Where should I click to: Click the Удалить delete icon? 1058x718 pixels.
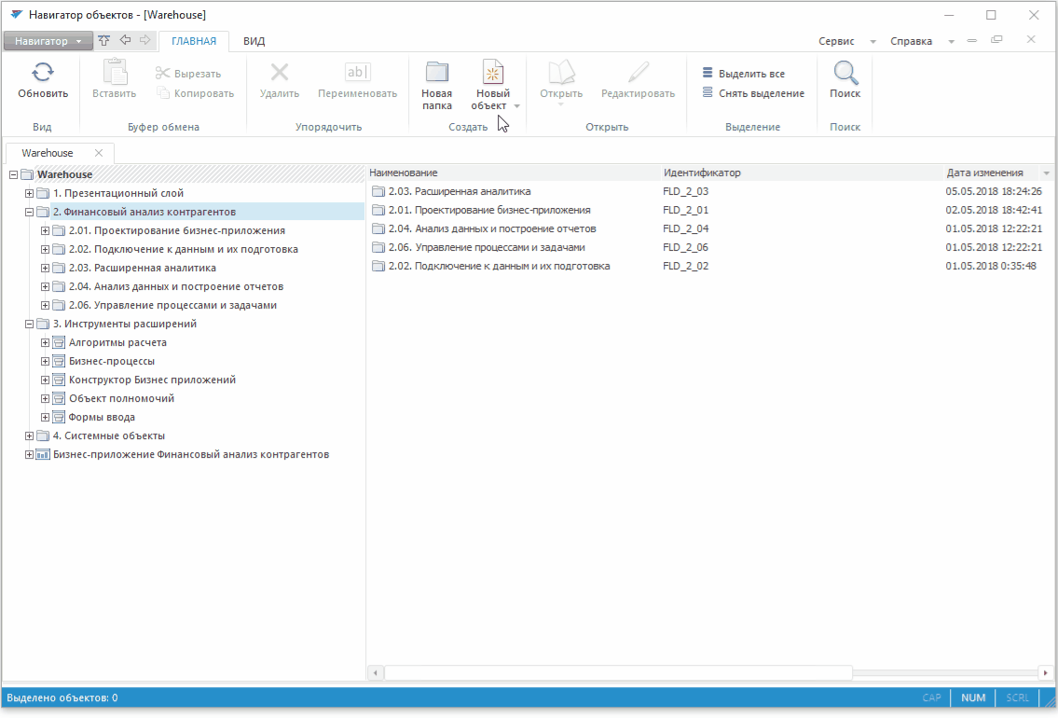pyautogui.click(x=280, y=72)
